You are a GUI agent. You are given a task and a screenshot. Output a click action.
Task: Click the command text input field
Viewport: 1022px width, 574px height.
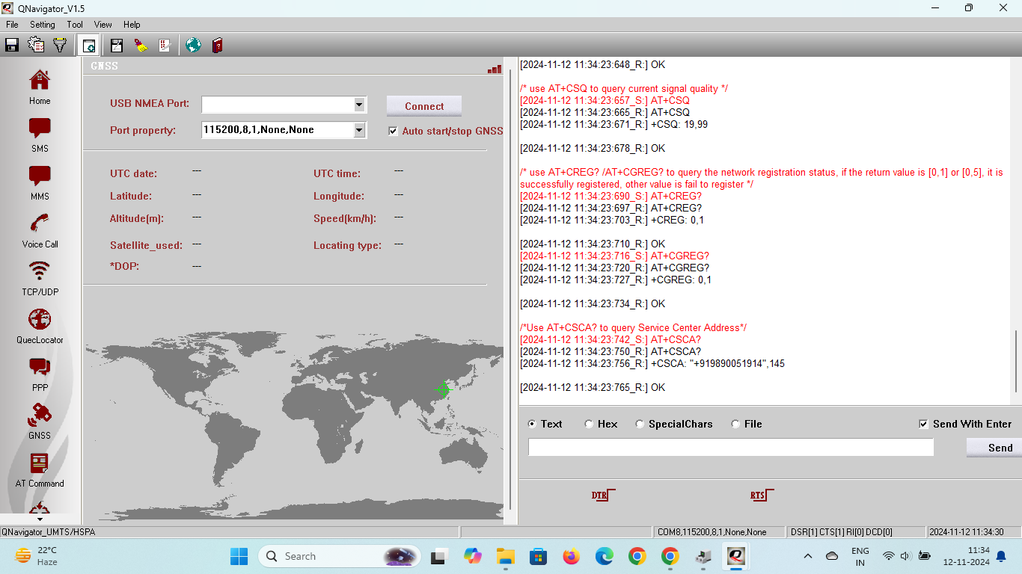(730, 447)
